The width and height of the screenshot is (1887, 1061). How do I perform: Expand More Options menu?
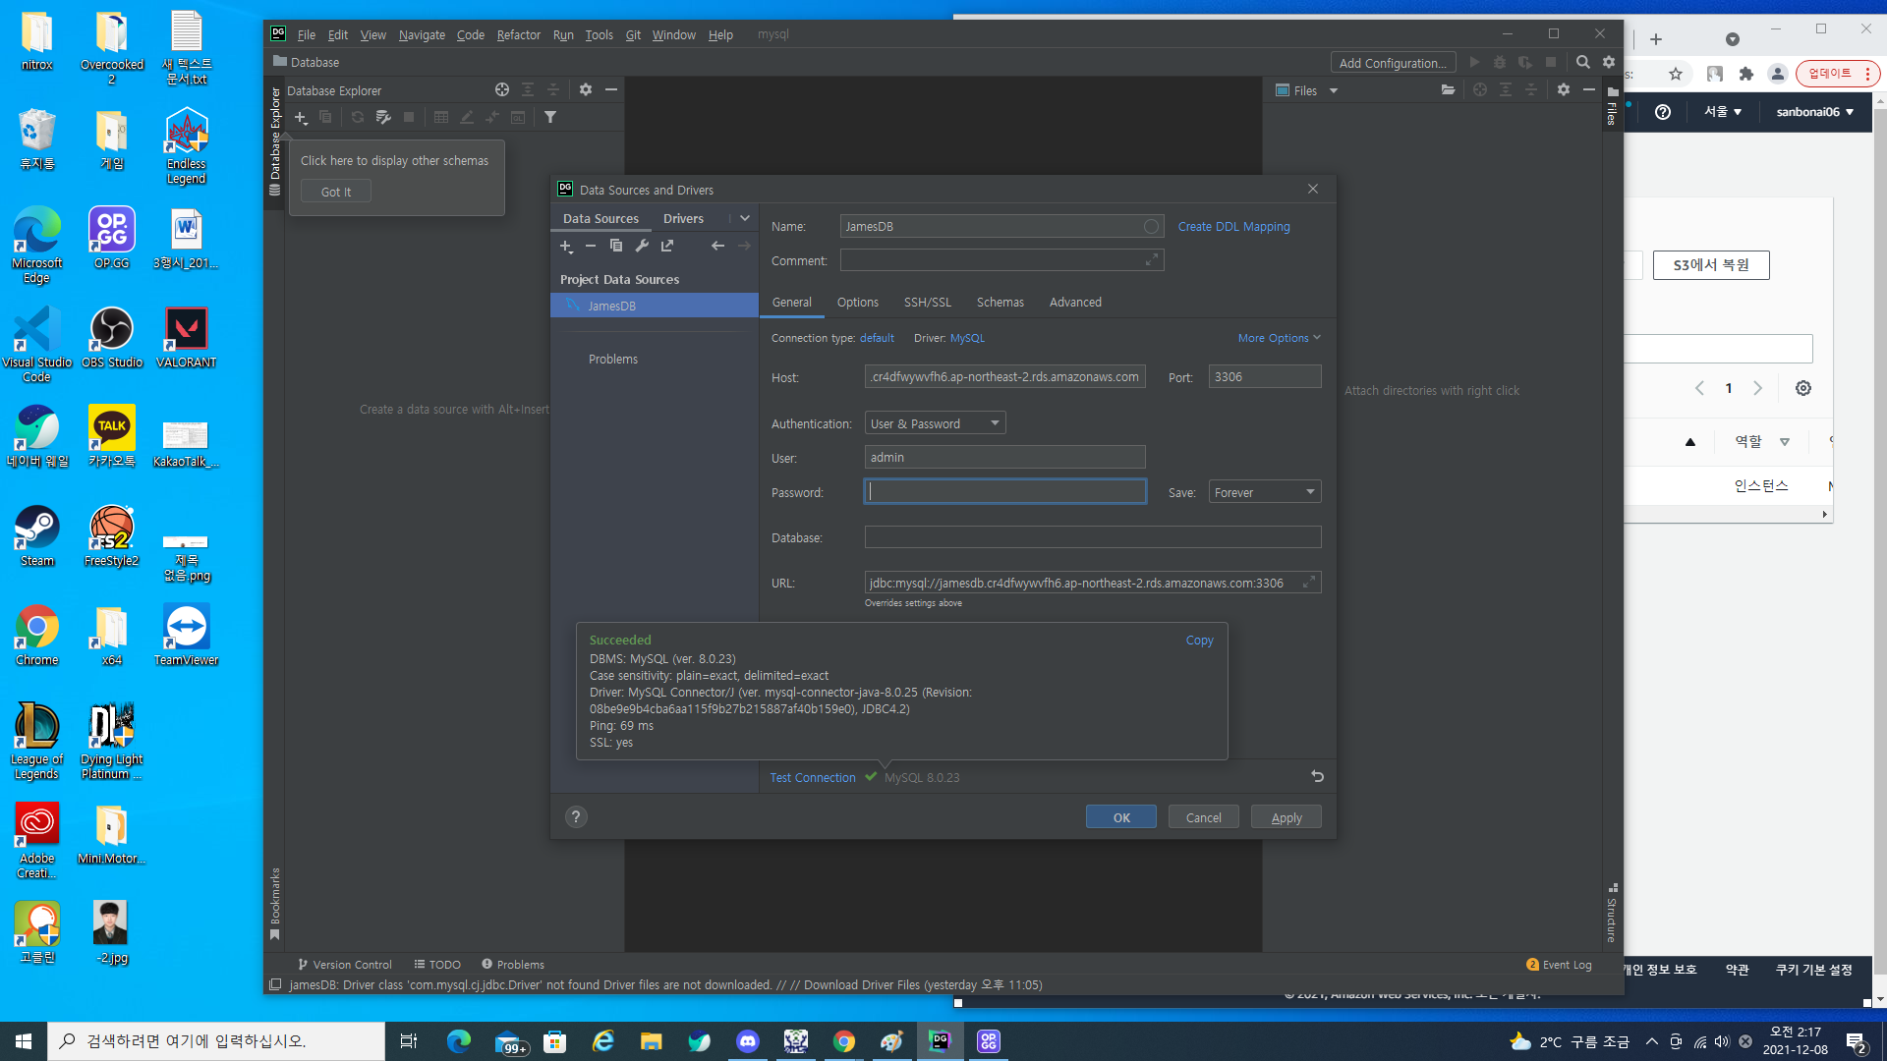(1279, 338)
